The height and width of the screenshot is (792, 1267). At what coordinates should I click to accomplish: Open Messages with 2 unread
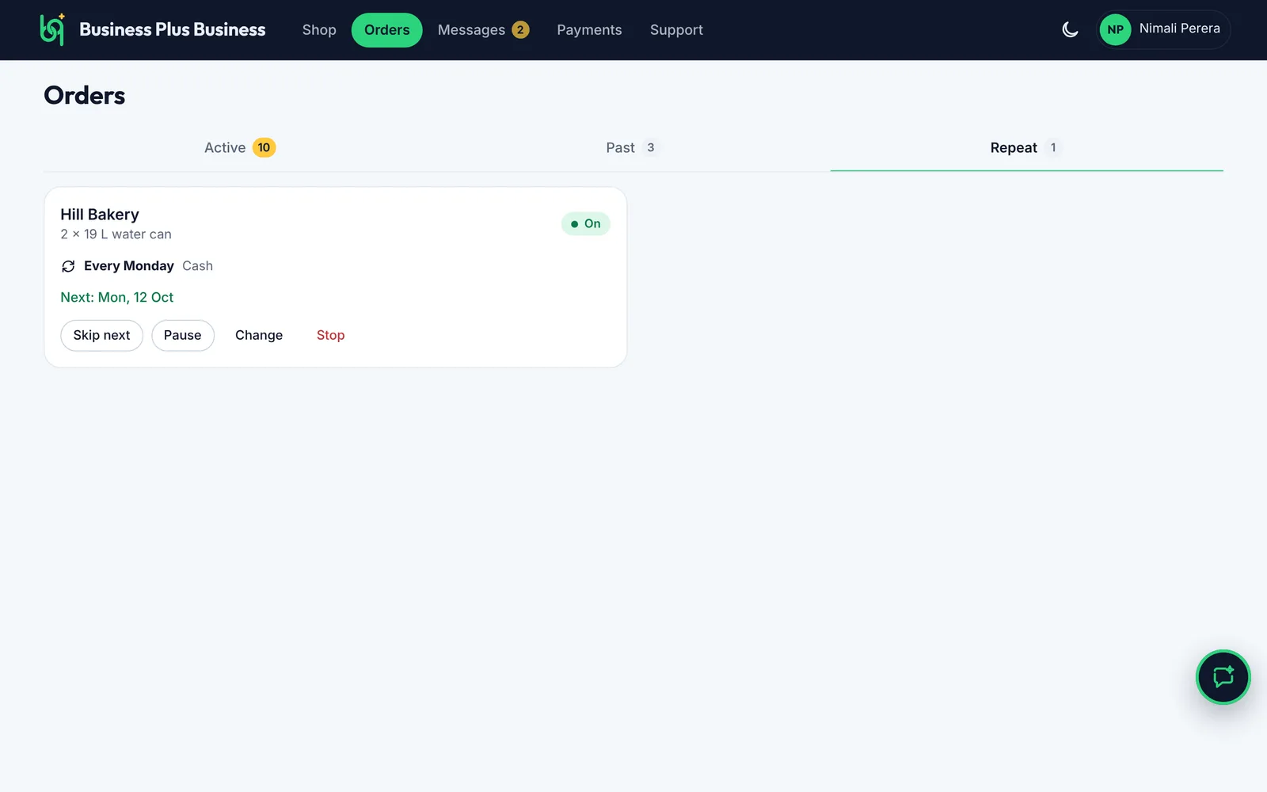tap(483, 30)
